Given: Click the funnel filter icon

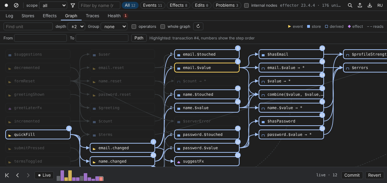Looking at the screenshot, I should click(73, 5).
